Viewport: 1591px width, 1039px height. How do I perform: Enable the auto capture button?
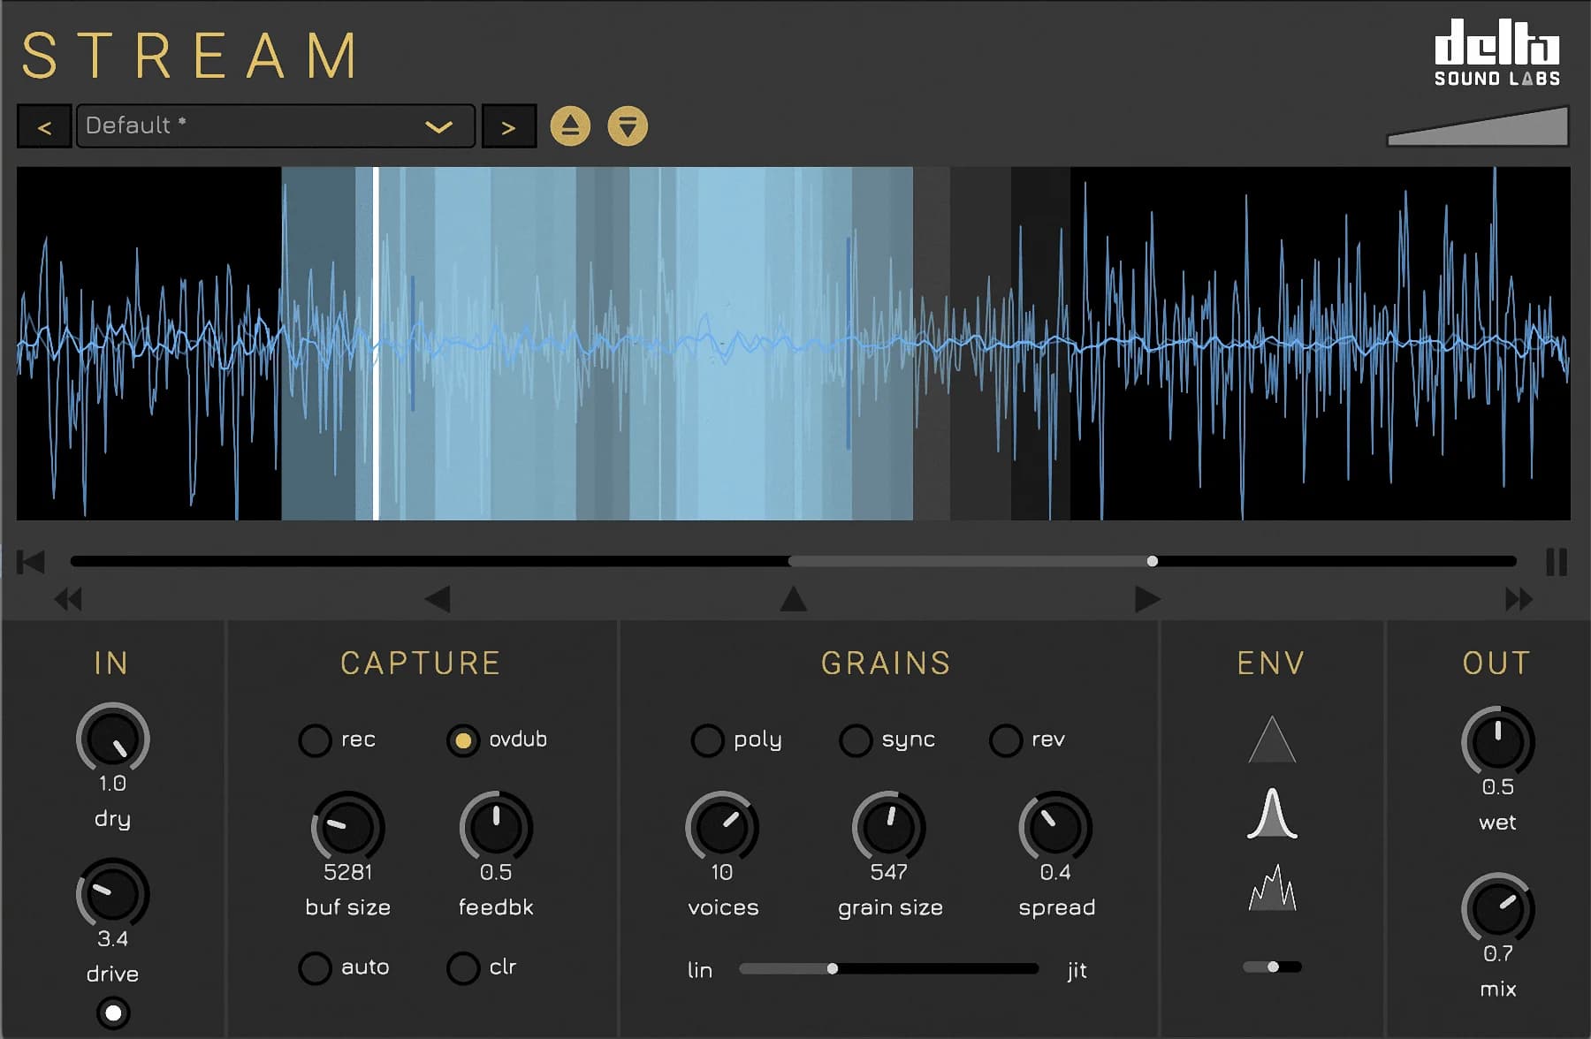[316, 967]
